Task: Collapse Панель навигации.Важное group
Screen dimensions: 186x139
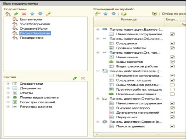Action: (x=98, y=29)
